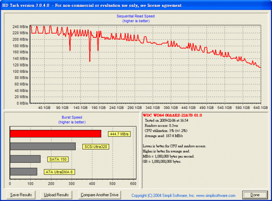Viewport: 272px width, 201px height.
Task: Click the Average read 187.4 MB/s line
Action: click(164, 136)
